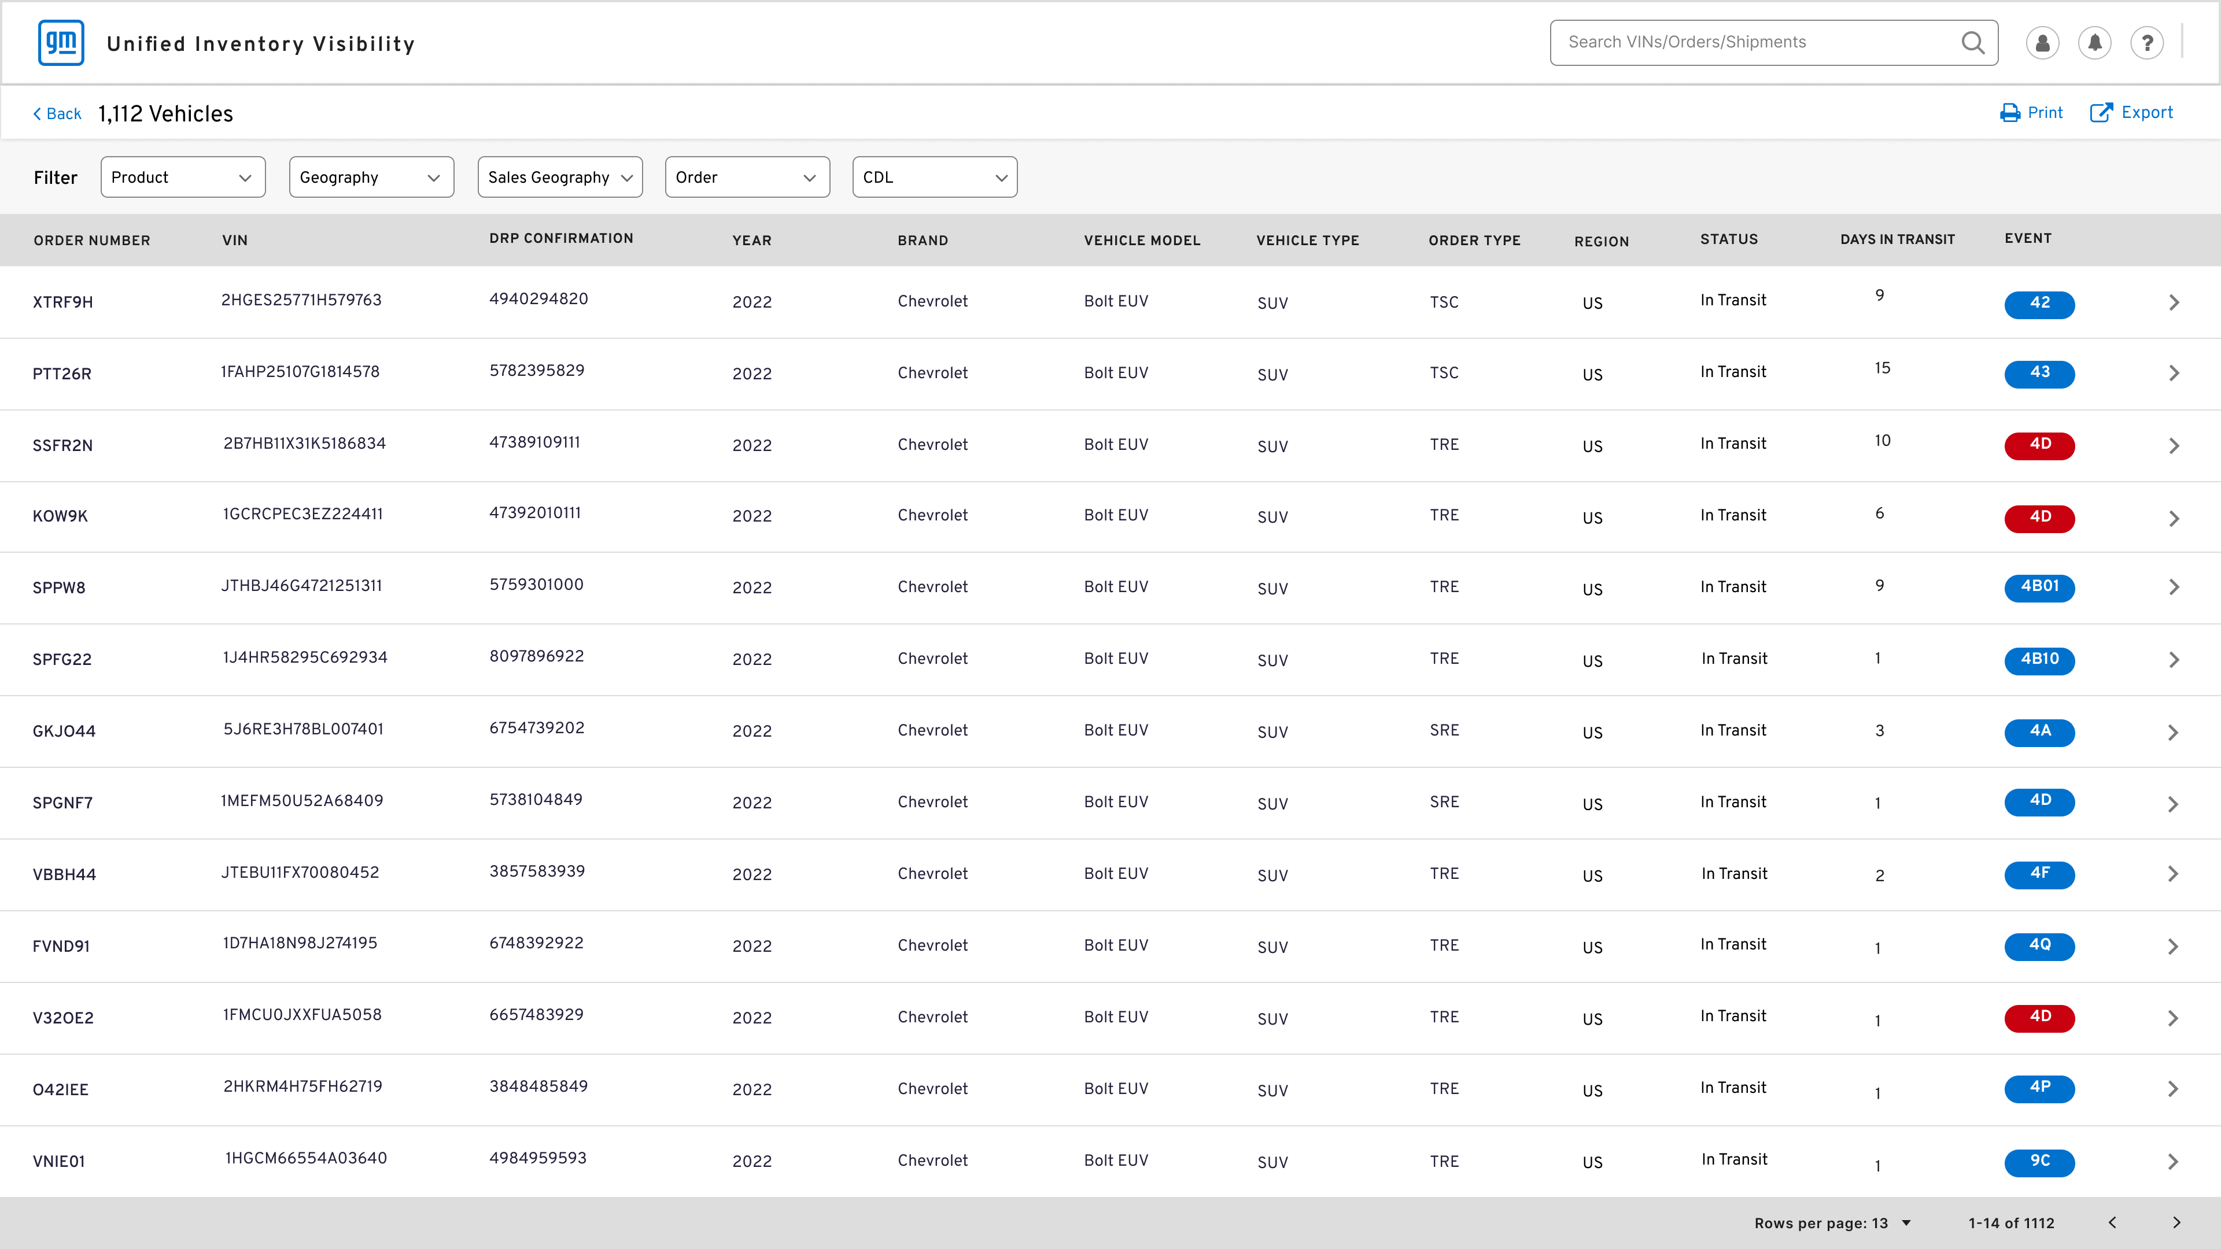Expand the Product filter dropdown
Screen dimensions: 2221x1249
(183, 177)
